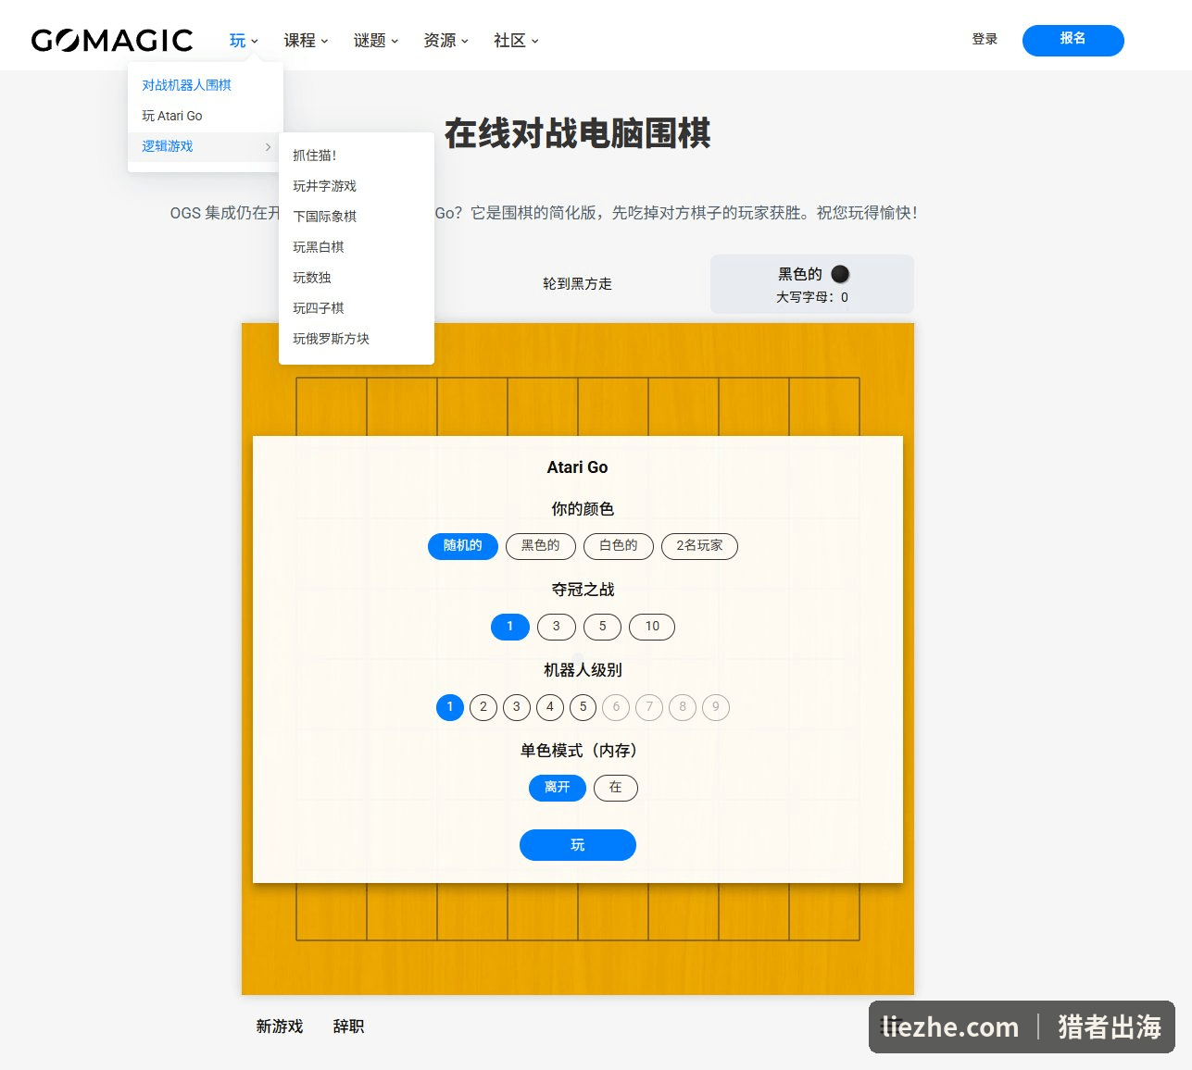1192x1070 pixels.
Task: Choose robot level 2
Action: click(483, 707)
